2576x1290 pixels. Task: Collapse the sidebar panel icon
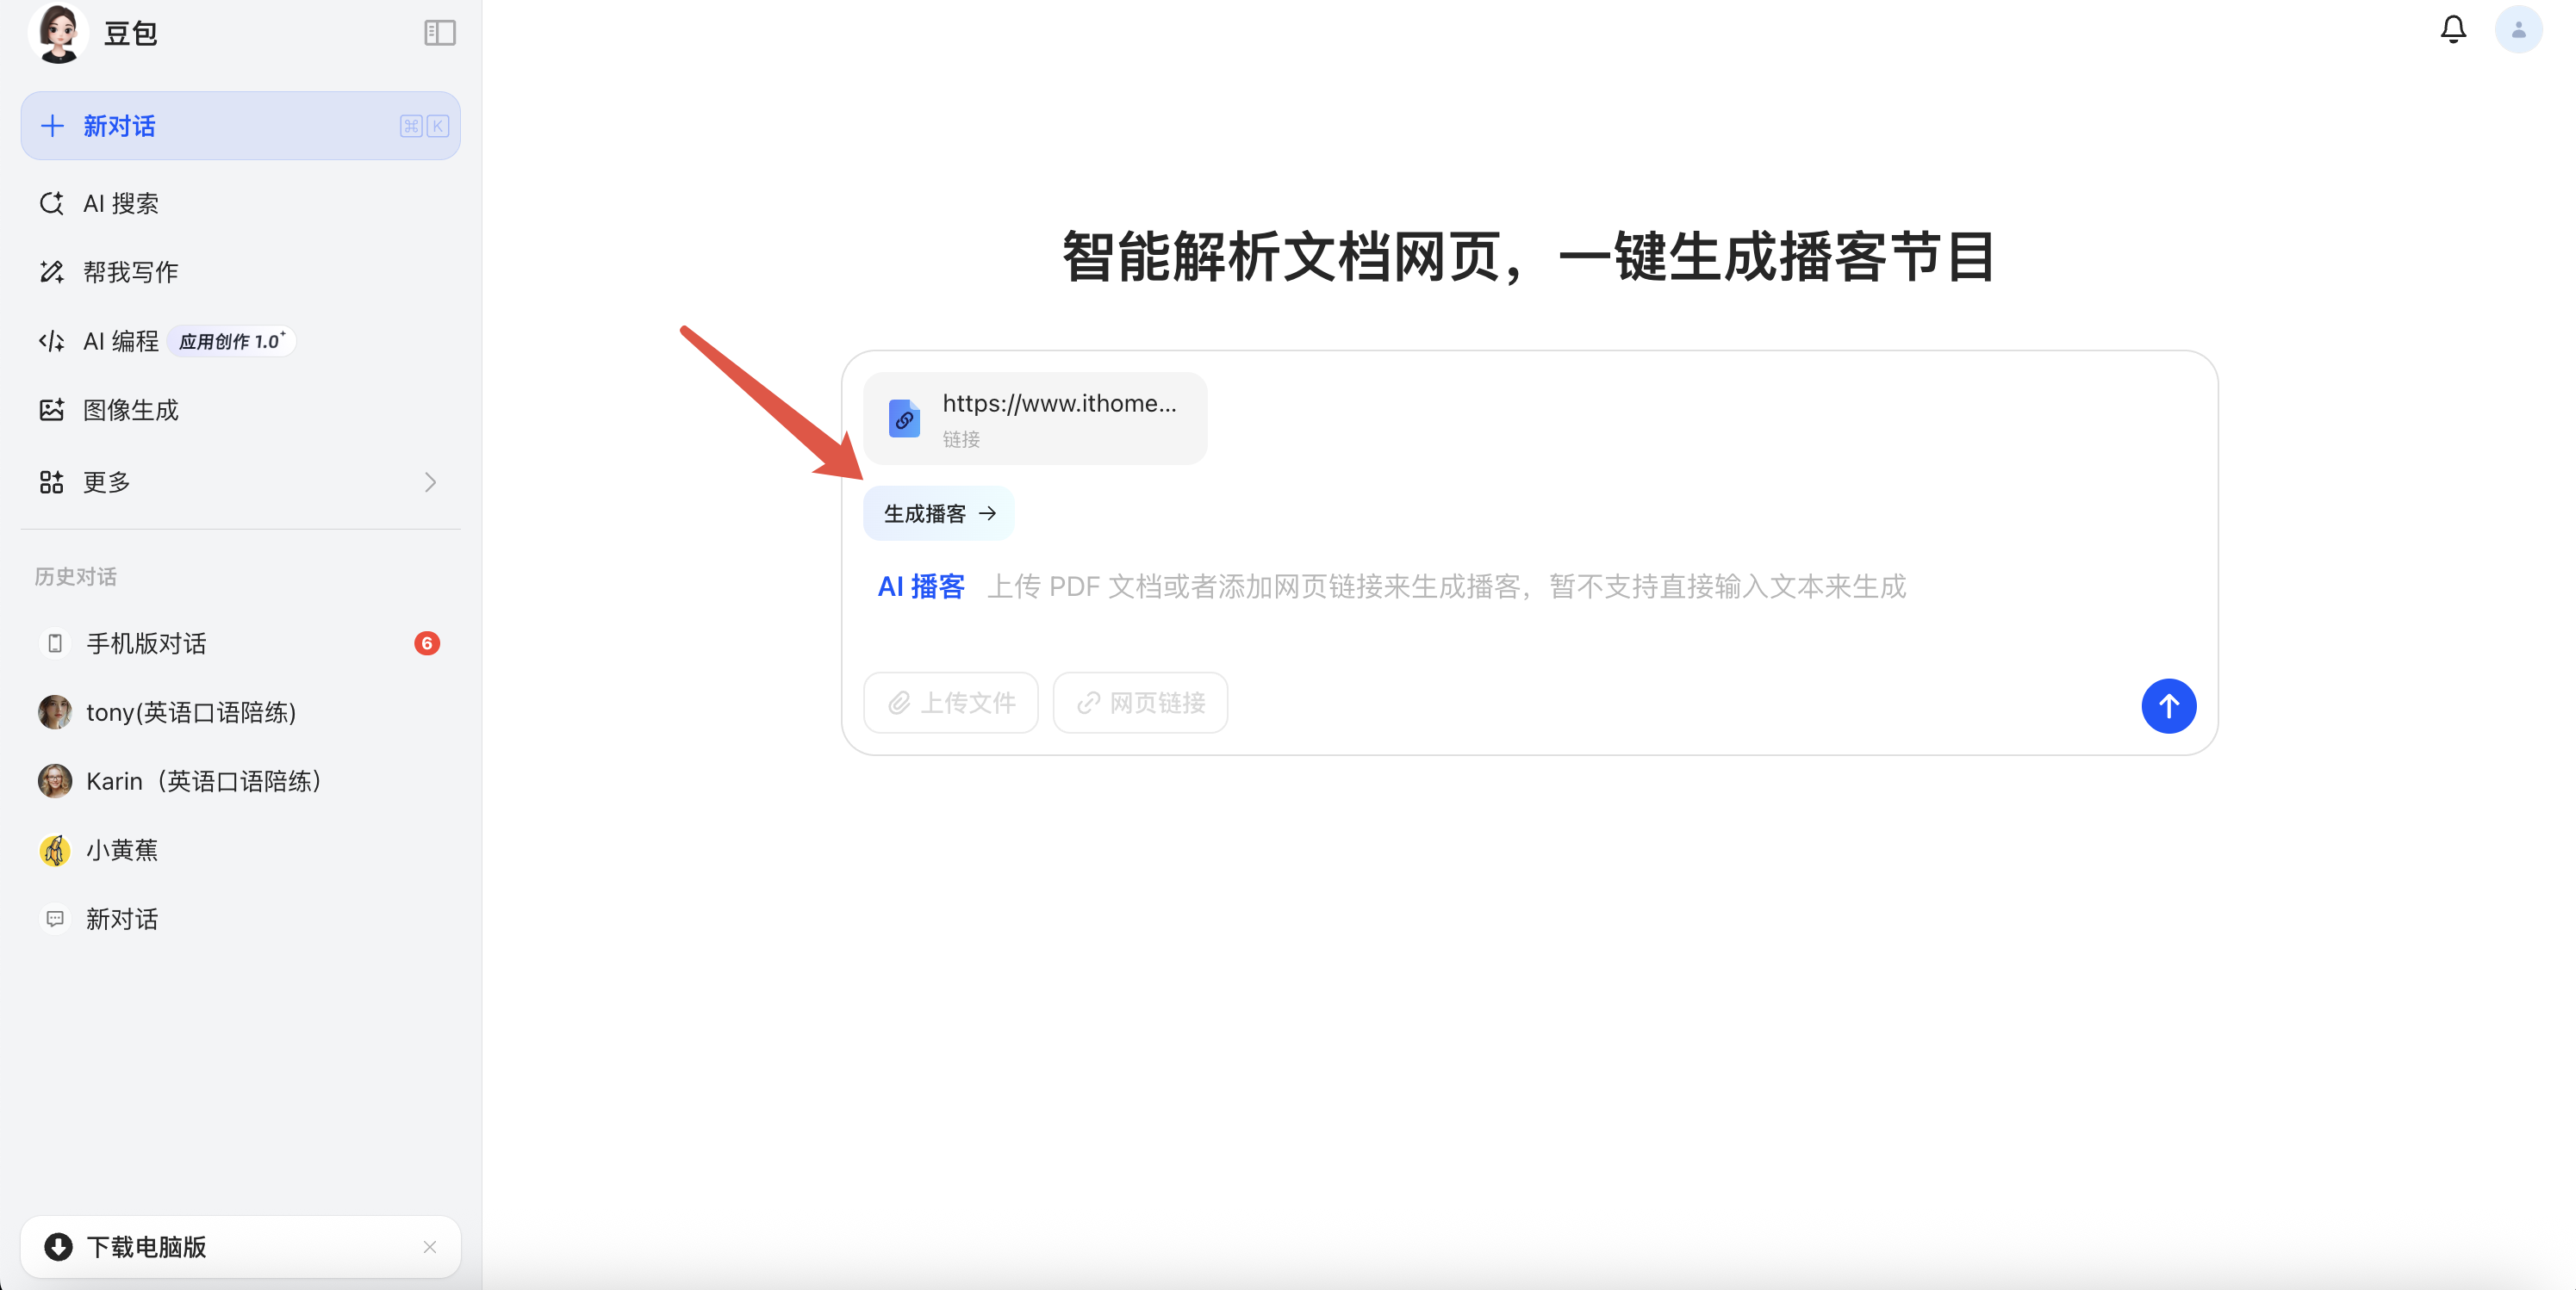439,33
